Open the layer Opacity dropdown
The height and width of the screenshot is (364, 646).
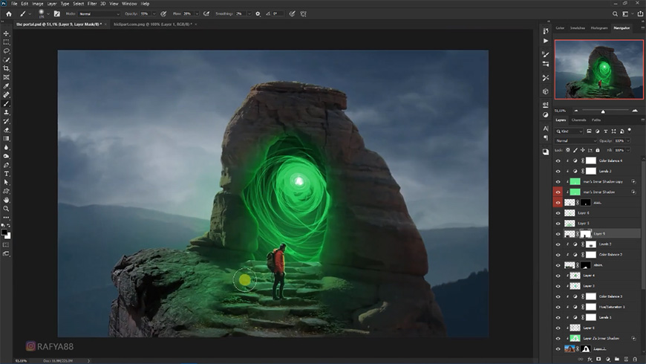pos(628,140)
